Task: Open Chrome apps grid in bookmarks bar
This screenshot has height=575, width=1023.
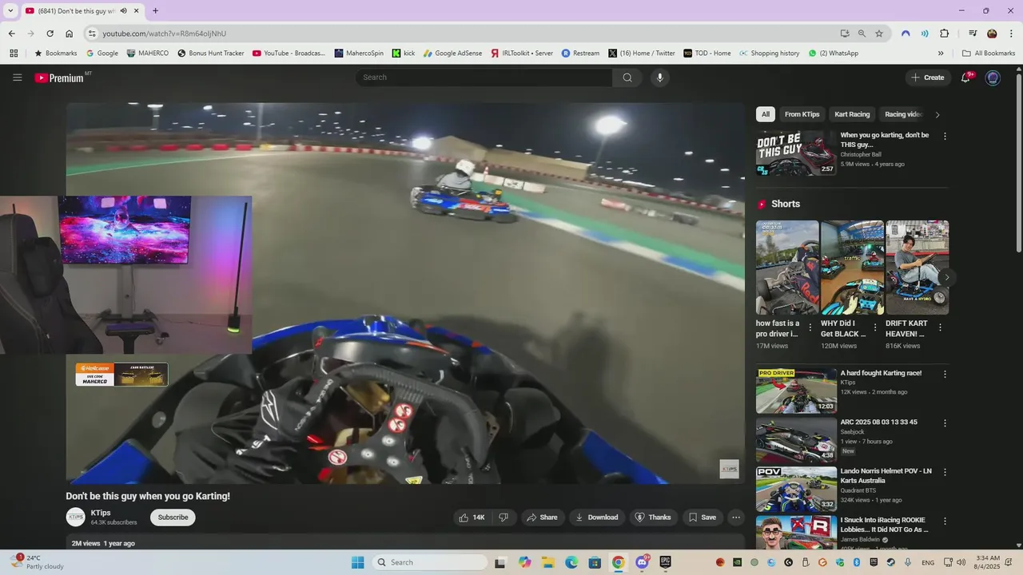Action: 14,54
